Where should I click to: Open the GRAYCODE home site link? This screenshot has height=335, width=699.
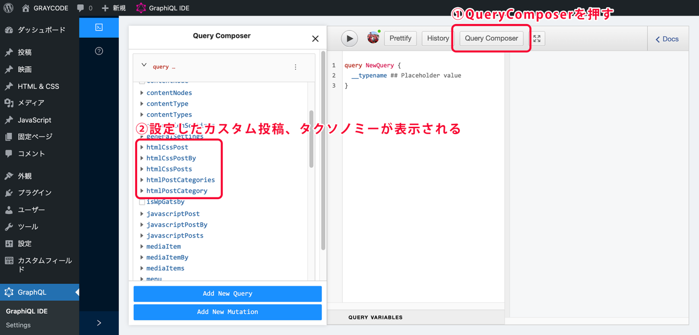tap(45, 8)
